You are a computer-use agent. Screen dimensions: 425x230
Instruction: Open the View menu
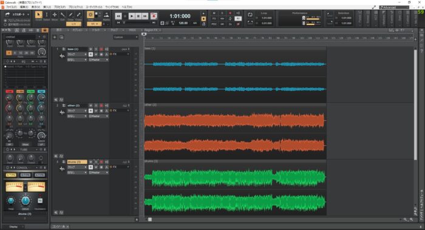point(35,7)
